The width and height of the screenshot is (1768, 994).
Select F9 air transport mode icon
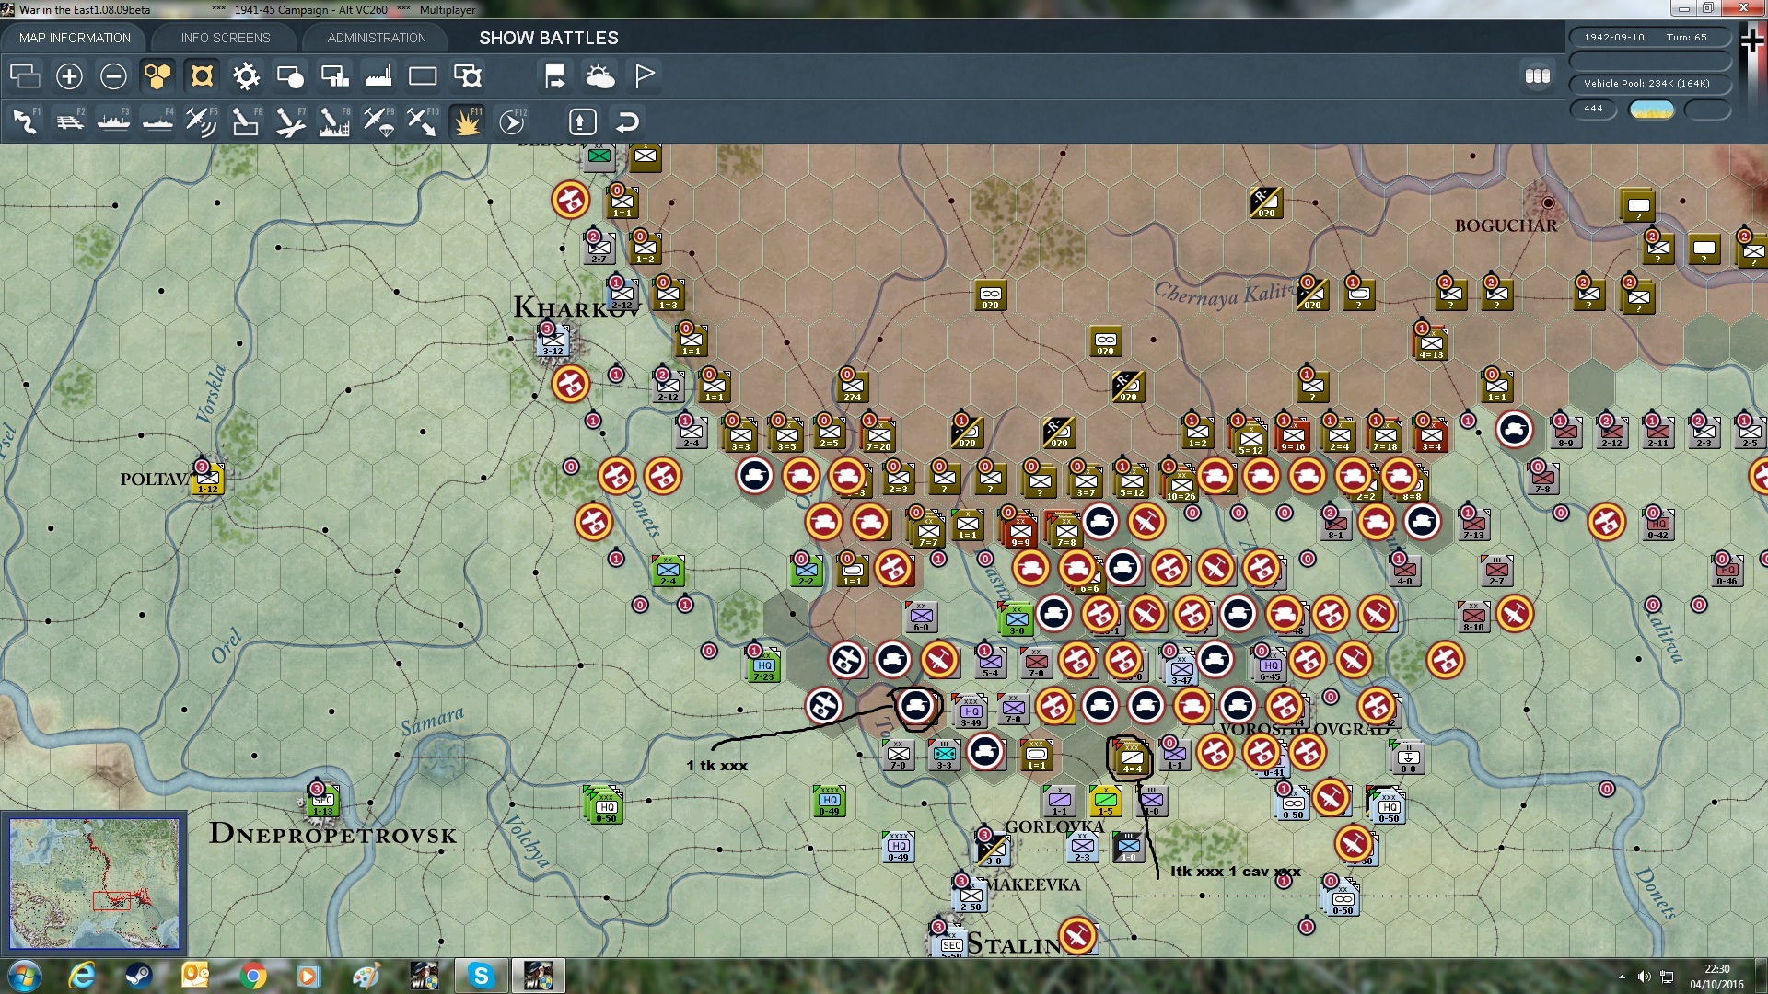point(378,121)
